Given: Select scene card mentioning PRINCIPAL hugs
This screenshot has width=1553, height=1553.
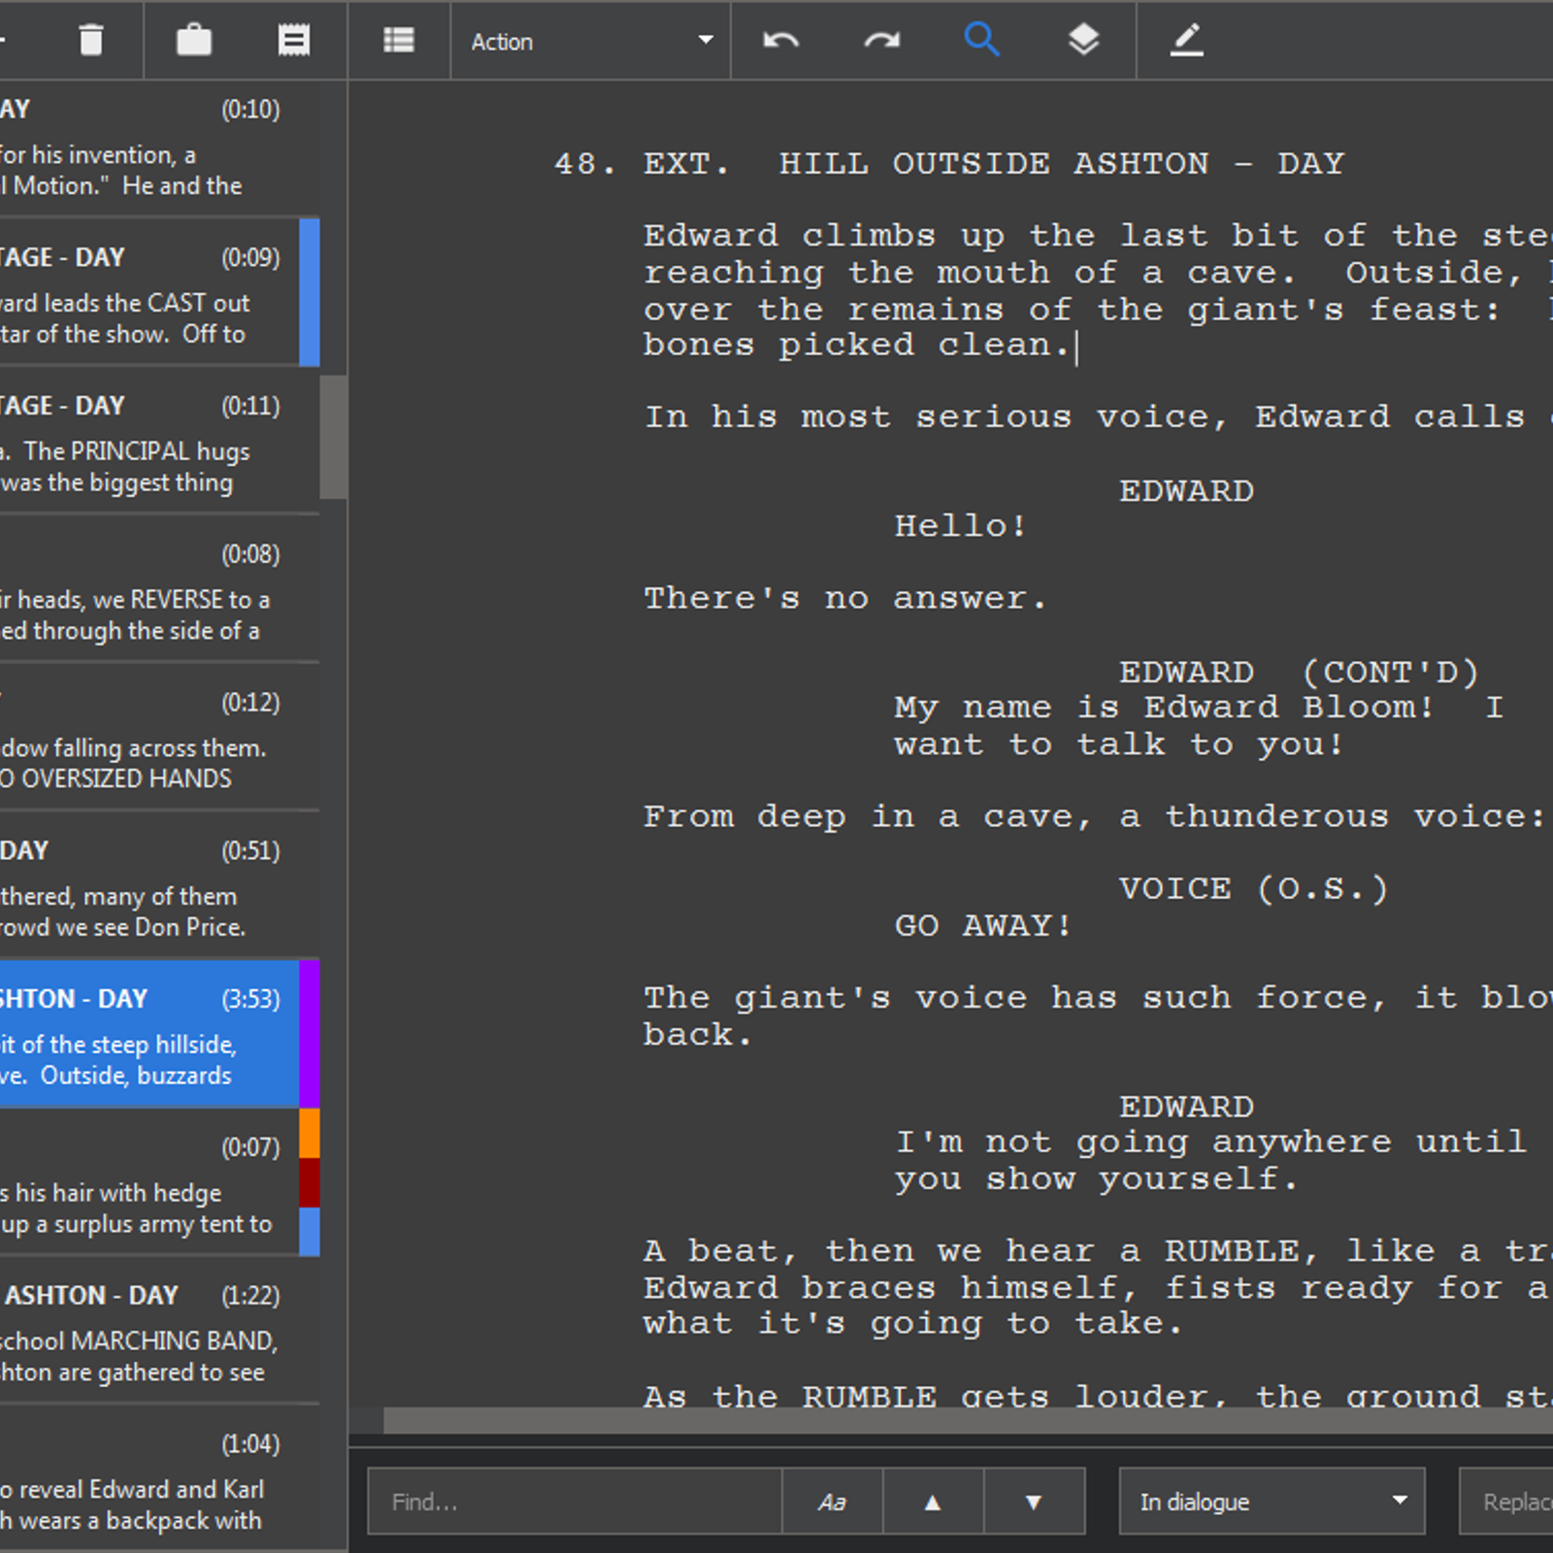Looking at the screenshot, I should pos(159,441).
